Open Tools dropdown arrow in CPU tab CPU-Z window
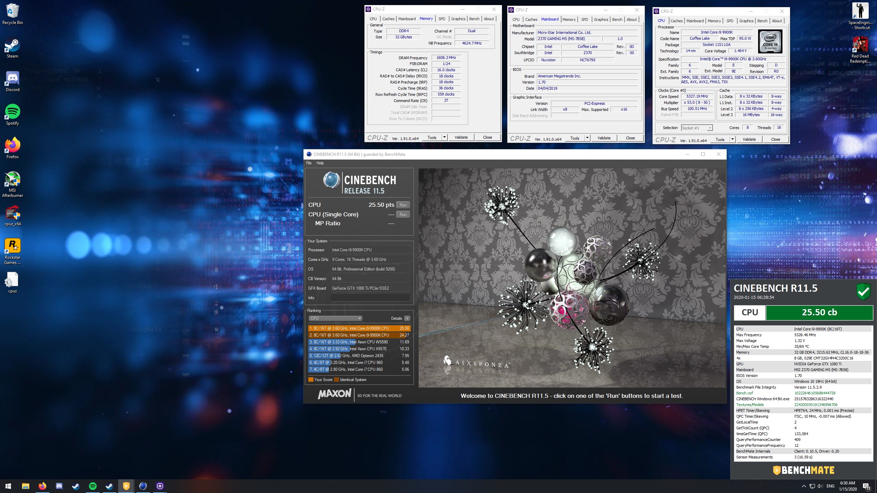This screenshot has height=493, width=877. [x=732, y=139]
